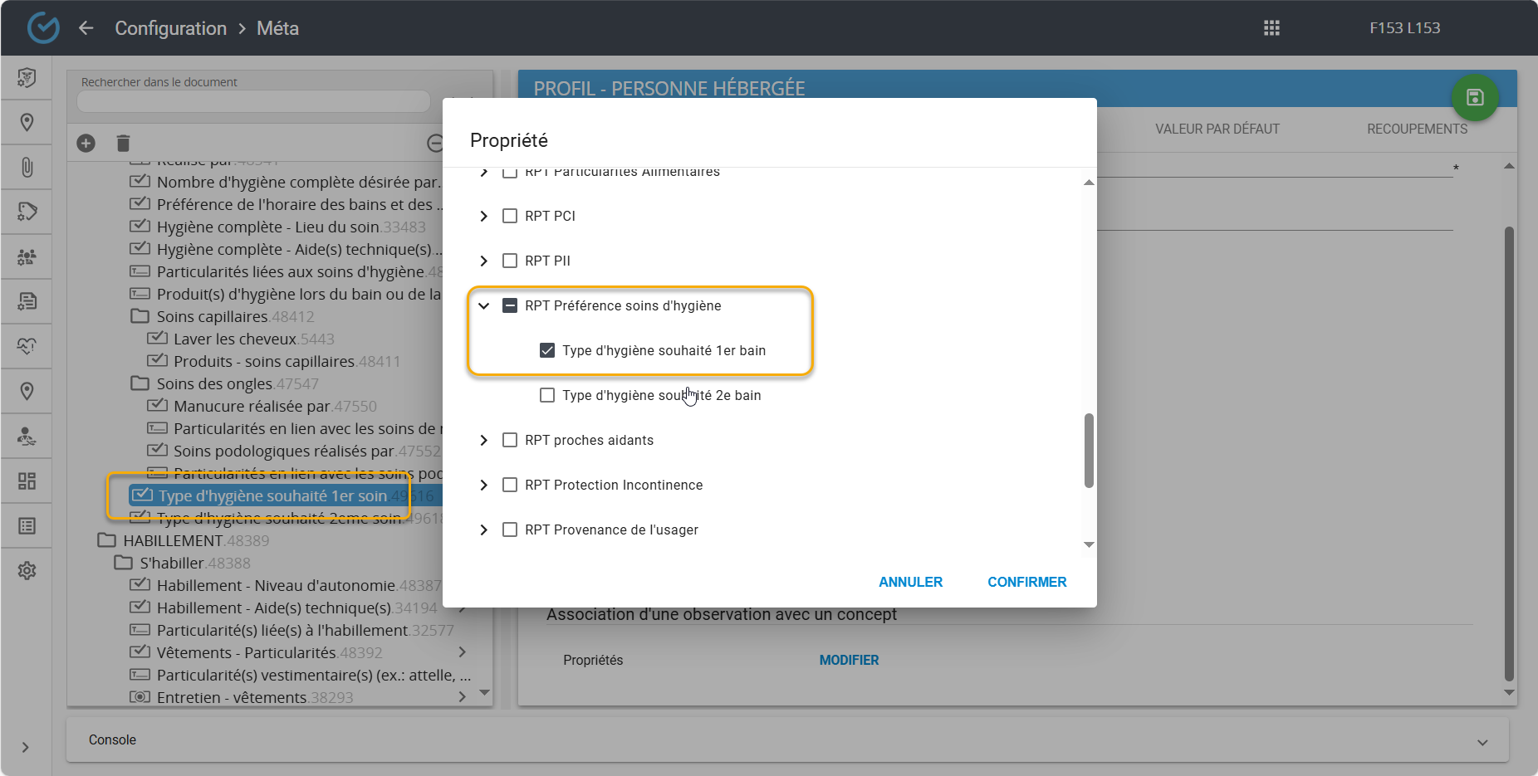Check Type d'hygiène souhaité 2e bain
This screenshot has width=1538, height=776.
(547, 395)
